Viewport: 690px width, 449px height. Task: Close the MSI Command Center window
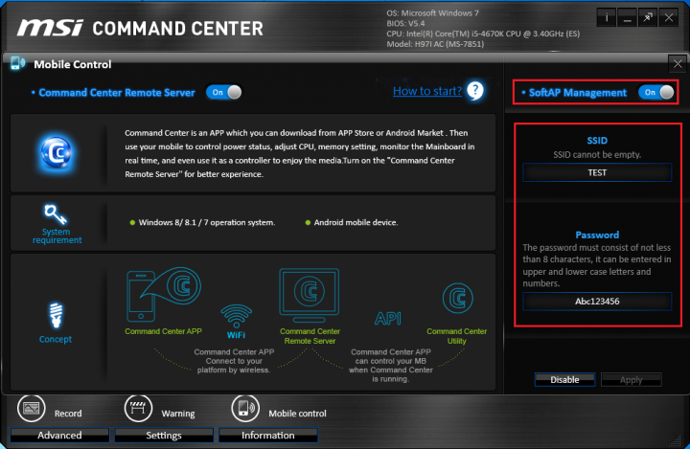[x=669, y=18]
